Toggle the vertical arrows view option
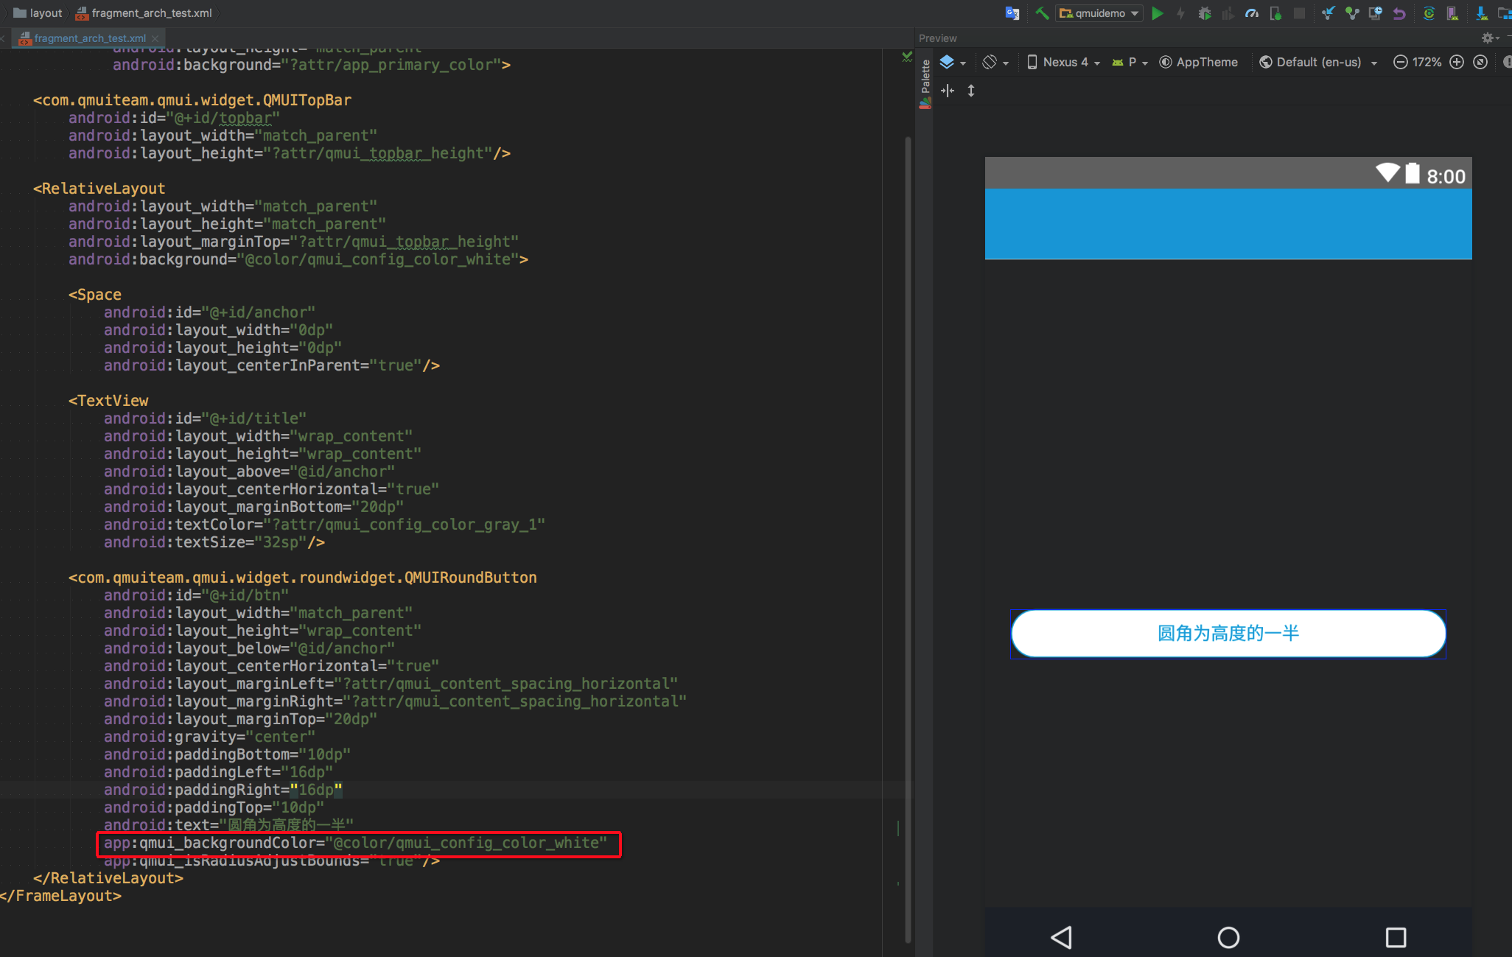 tap(971, 91)
